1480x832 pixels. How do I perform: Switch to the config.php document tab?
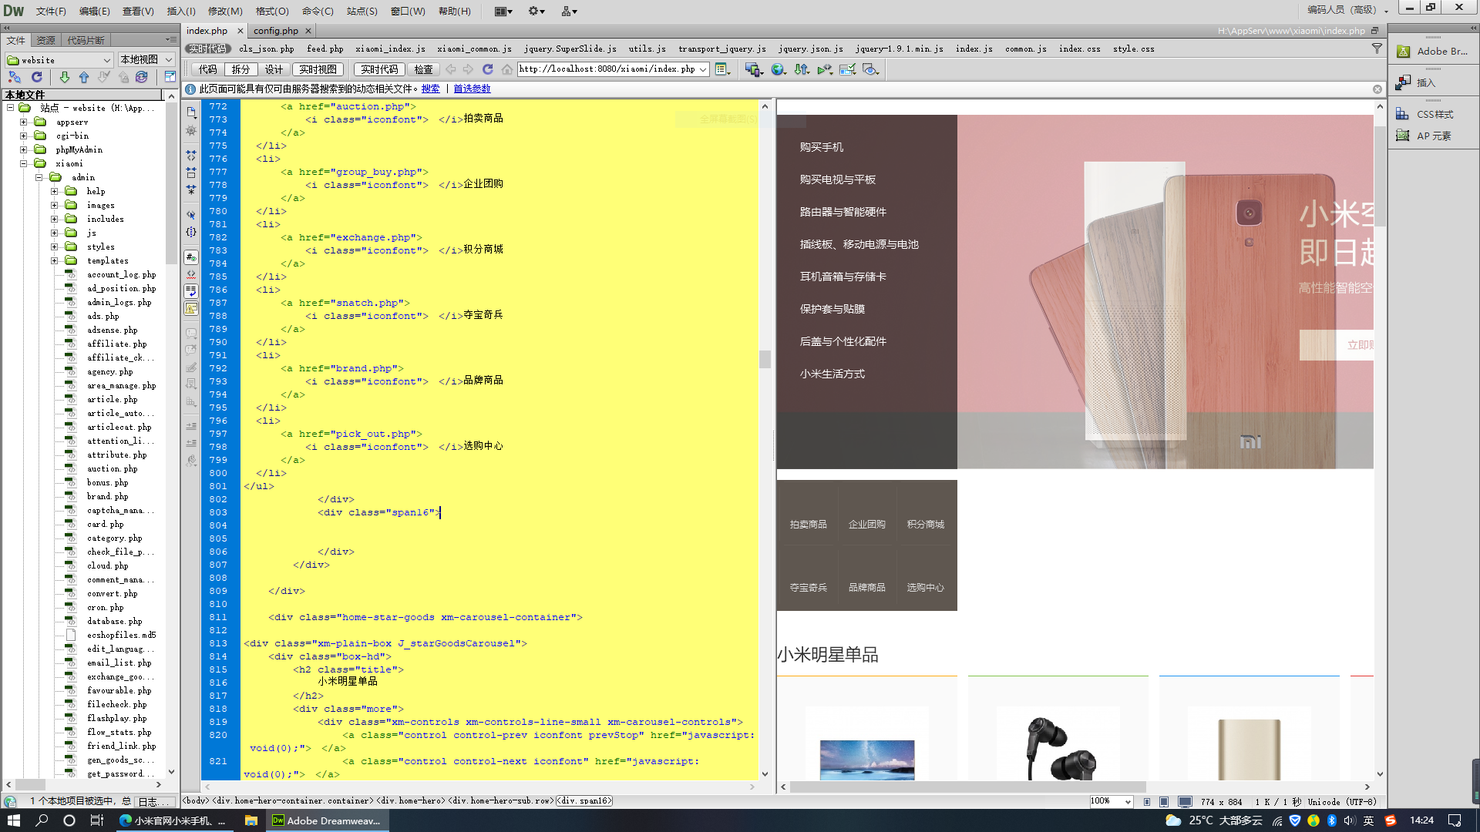(275, 31)
